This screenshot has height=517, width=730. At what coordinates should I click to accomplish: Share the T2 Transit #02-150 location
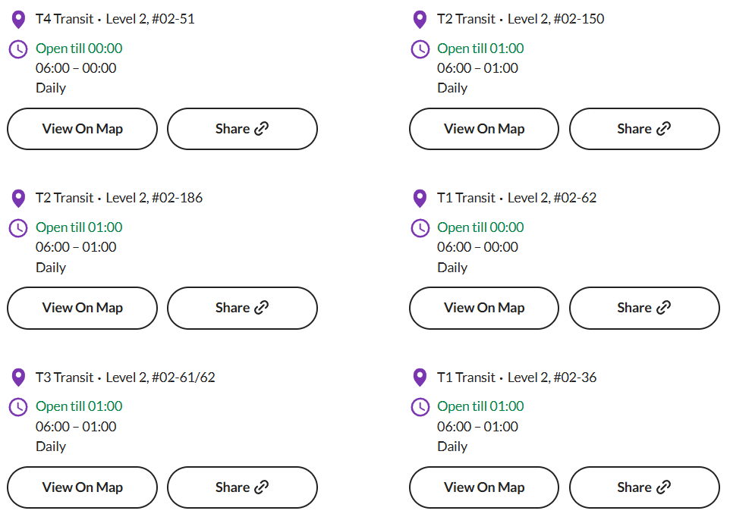click(x=644, y=129)
